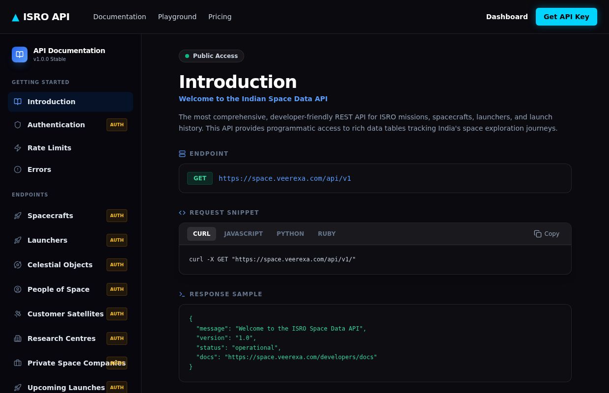This screenshot has width=609, height=393.
Task: Open the Playground nav link
Action: tap(177, 17)
